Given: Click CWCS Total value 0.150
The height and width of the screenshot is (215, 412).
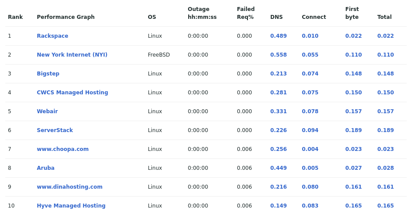Looking at the screenshot, I should [386, 93].
